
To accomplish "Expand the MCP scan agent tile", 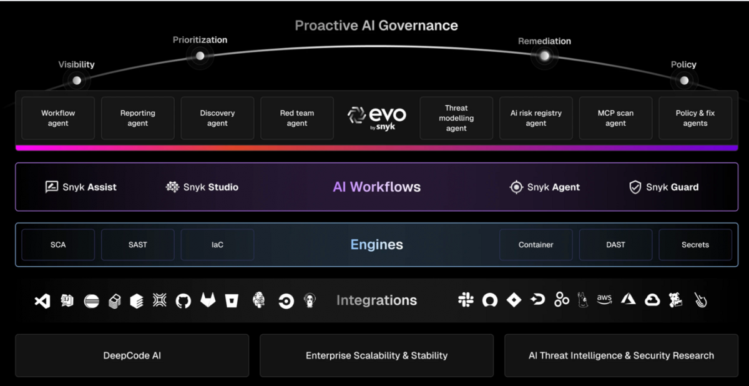I will click(615, 117).
